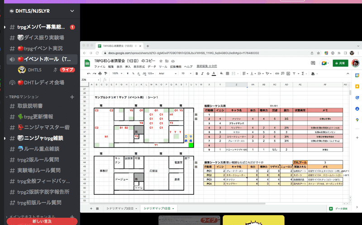Collapse the TRPGマンション category
Viewport: 362px width, 225px height.
(22, 97)
